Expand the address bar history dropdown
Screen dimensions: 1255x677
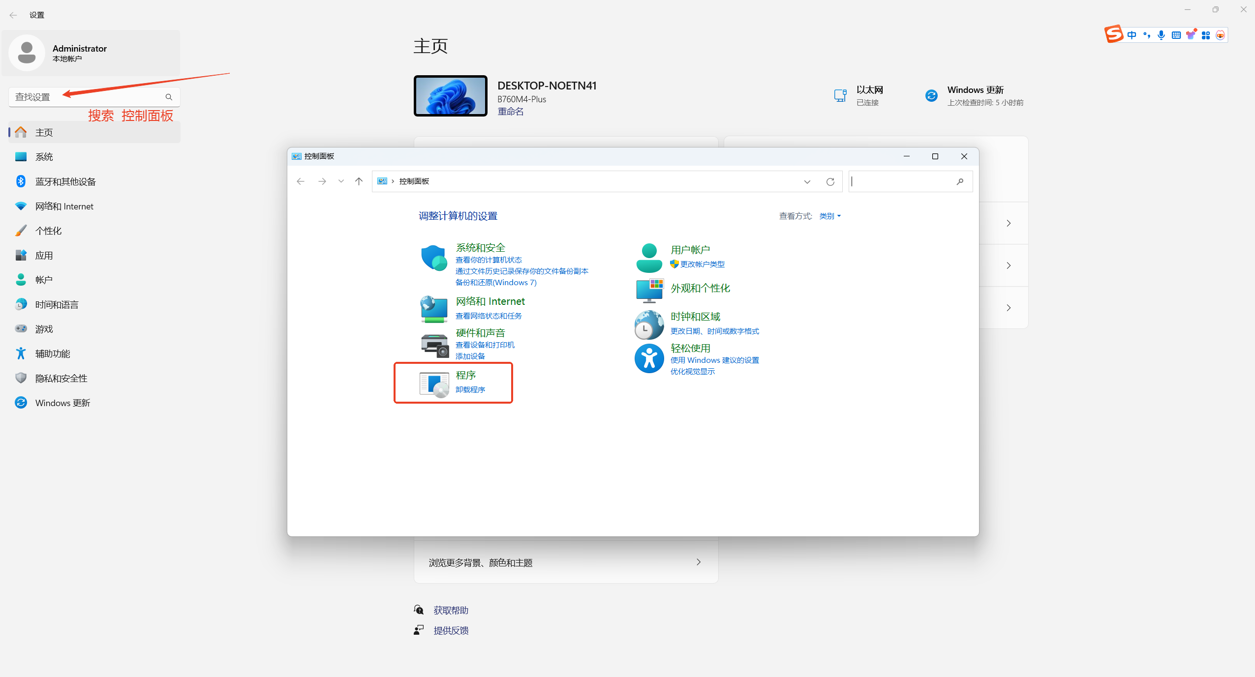coord(807,182)
